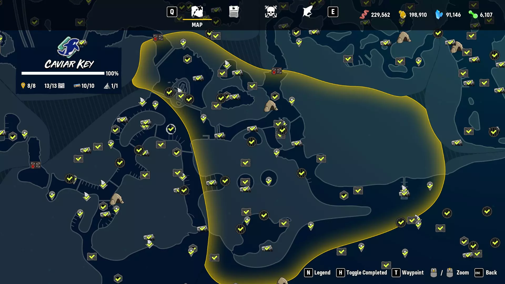The image size is (505, 284).
Task: Open the shark Evolutions tab icon
Action: tap(307, 12)
